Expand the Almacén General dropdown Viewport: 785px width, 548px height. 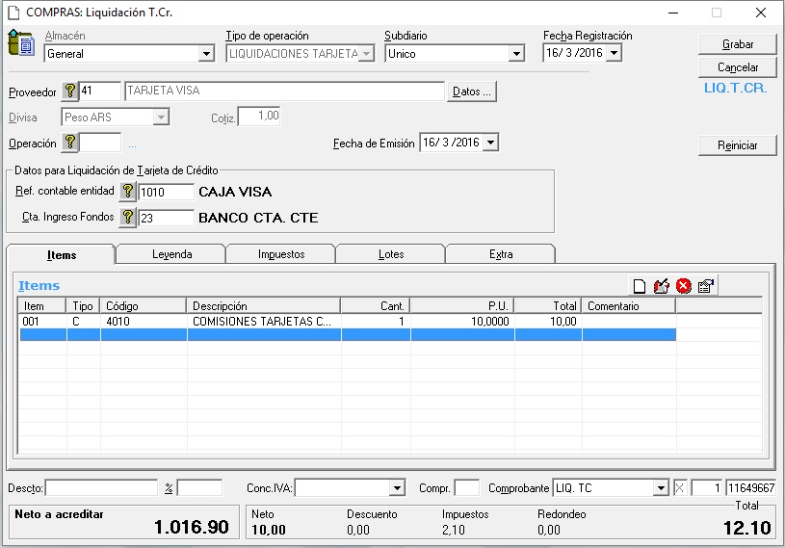(206, 54)
